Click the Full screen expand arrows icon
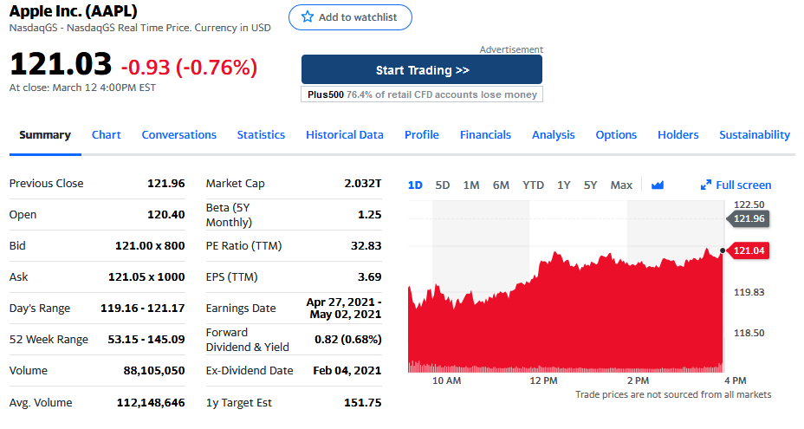This screenshot has height=429, width=804. (x=706, y=185)
